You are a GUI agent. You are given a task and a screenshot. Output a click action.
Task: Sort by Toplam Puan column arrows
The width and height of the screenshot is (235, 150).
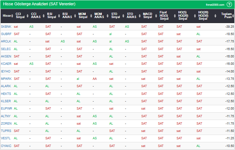tap(233, 16)
